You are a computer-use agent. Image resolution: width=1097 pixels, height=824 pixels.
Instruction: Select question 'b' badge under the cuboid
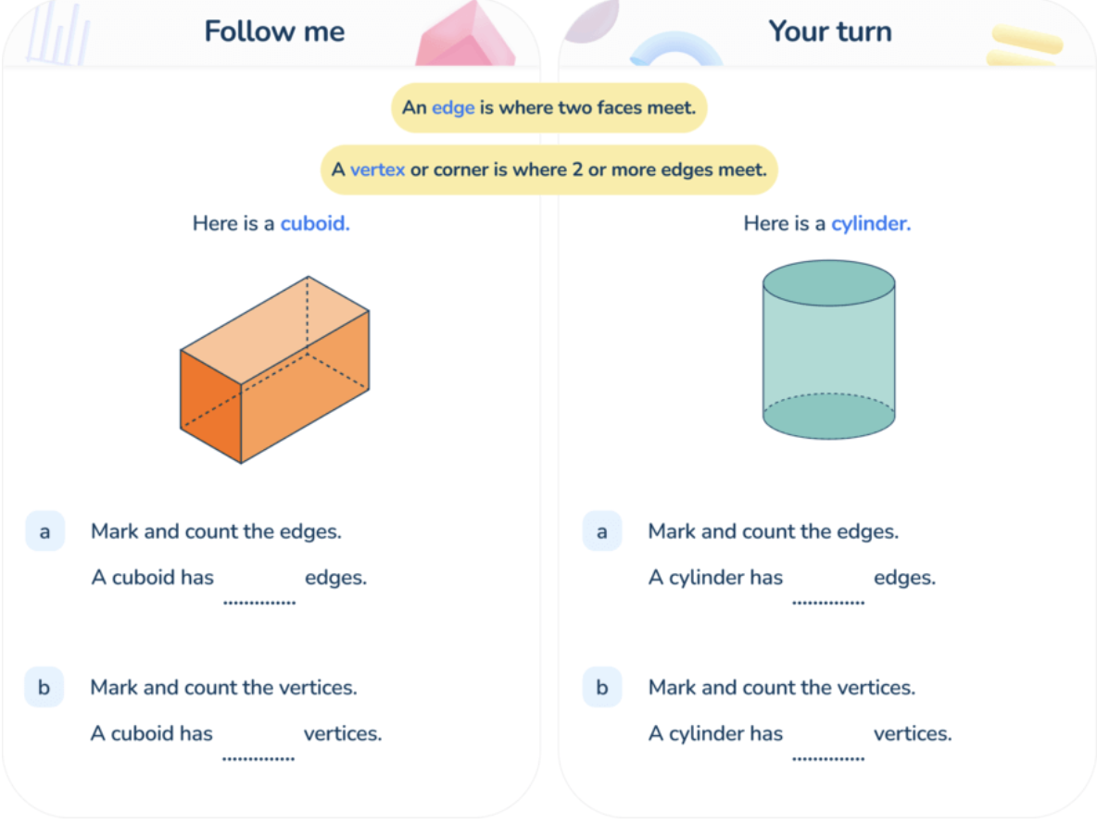click(44, 688)
